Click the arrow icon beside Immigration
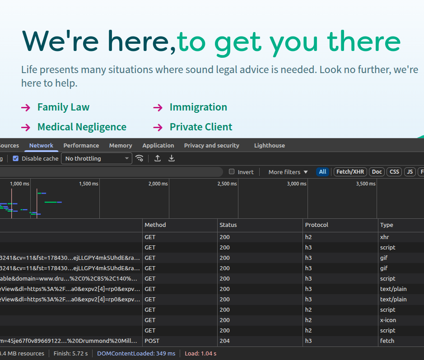This screenshot has width=424, height=360. 158,107
